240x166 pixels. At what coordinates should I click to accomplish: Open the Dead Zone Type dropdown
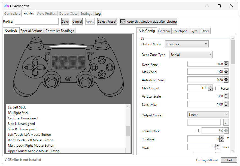click(191, 55)
